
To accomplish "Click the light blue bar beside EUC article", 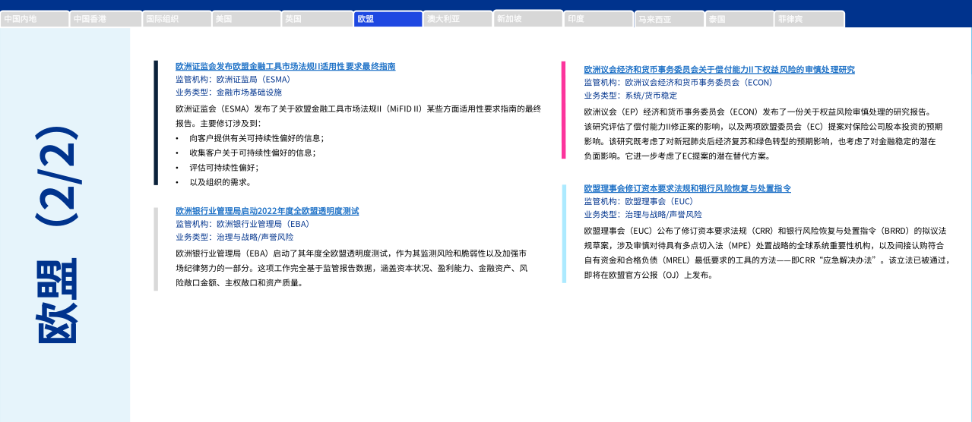I will pyautogui.click(x=564, y=233).
